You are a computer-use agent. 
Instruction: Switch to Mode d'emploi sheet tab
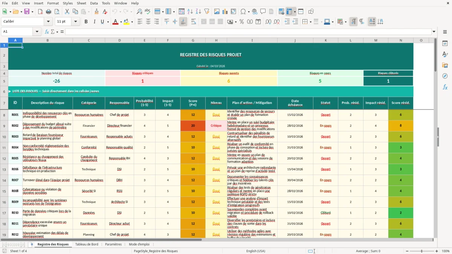(139, 244)
